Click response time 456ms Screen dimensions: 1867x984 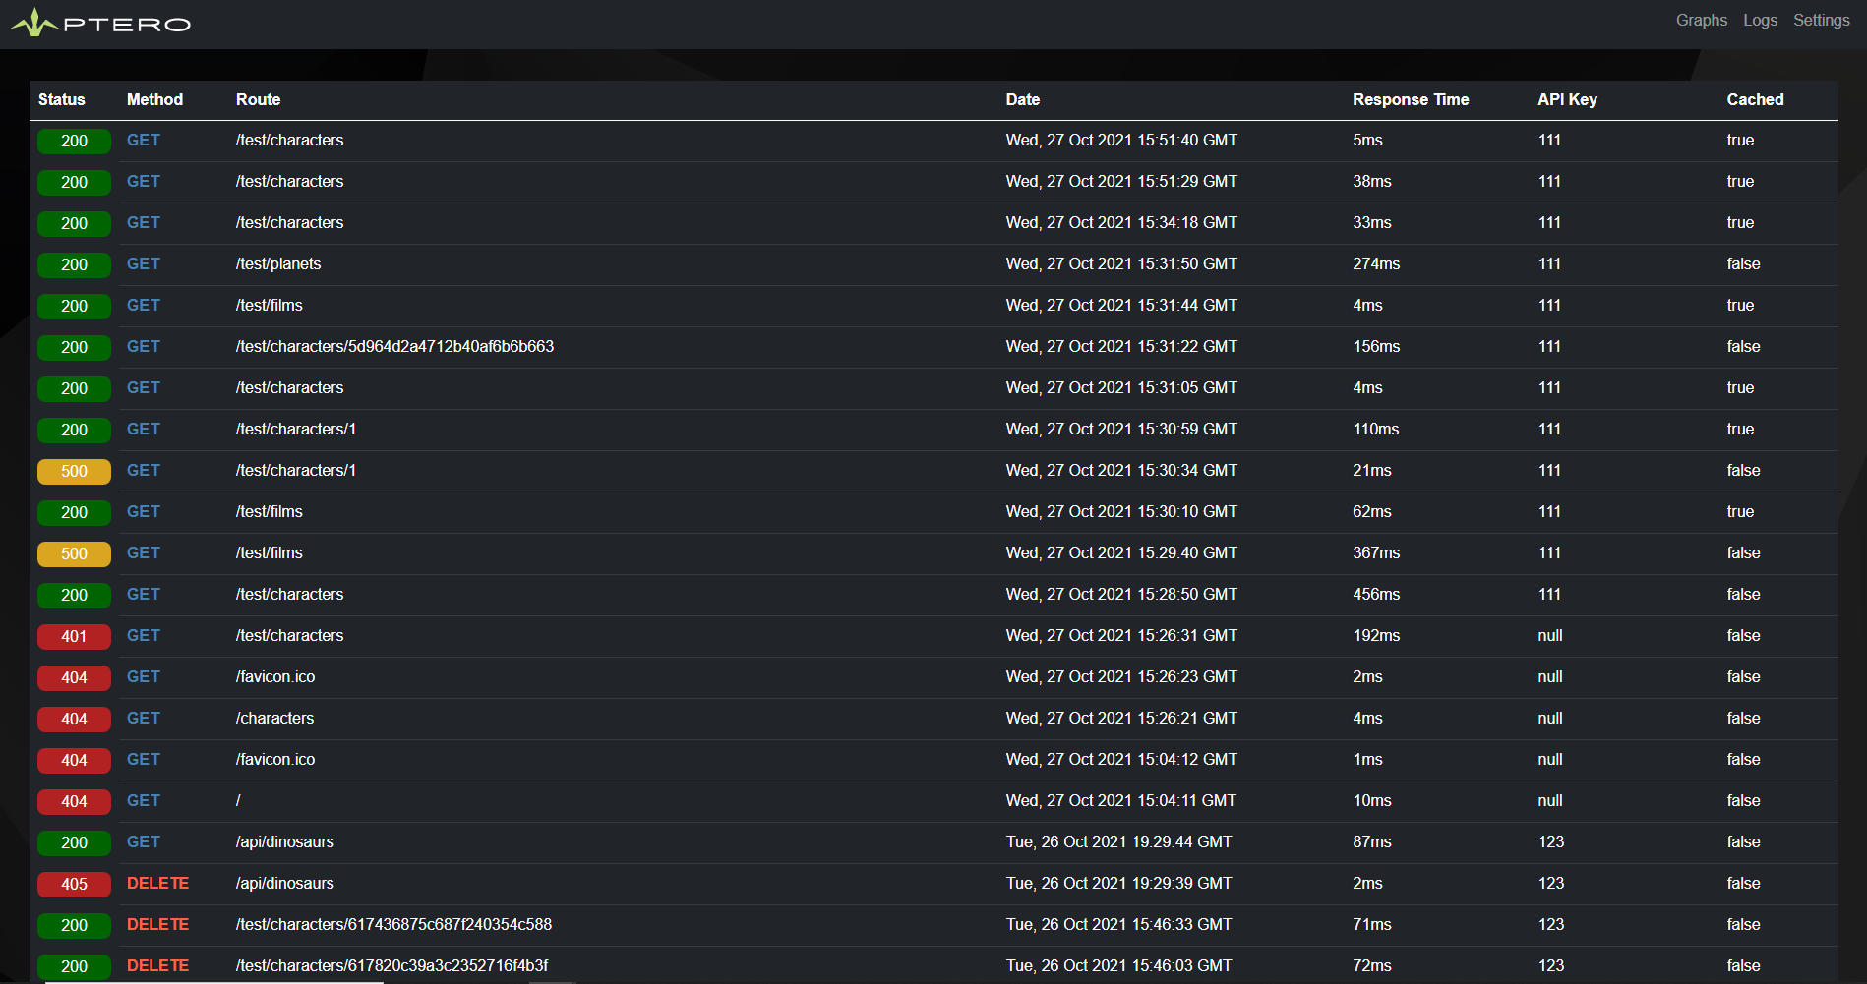pos(1376,594)
